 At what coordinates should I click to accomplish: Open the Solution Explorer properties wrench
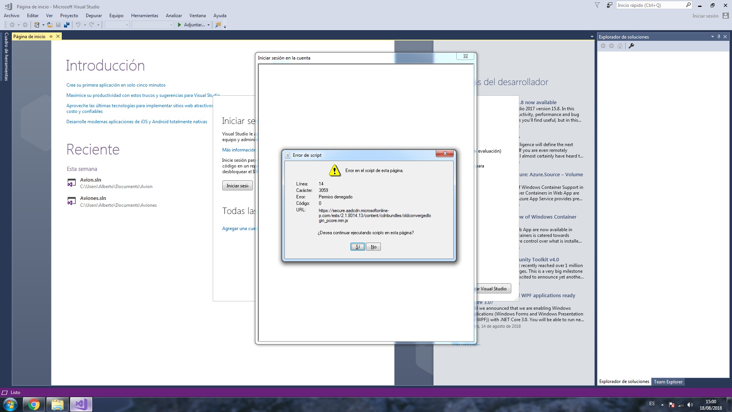coord(631,46)
